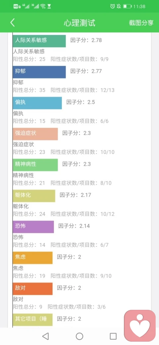Select the 抑郁 dark blue bar
159x345 pixels.
click(39, 72)
